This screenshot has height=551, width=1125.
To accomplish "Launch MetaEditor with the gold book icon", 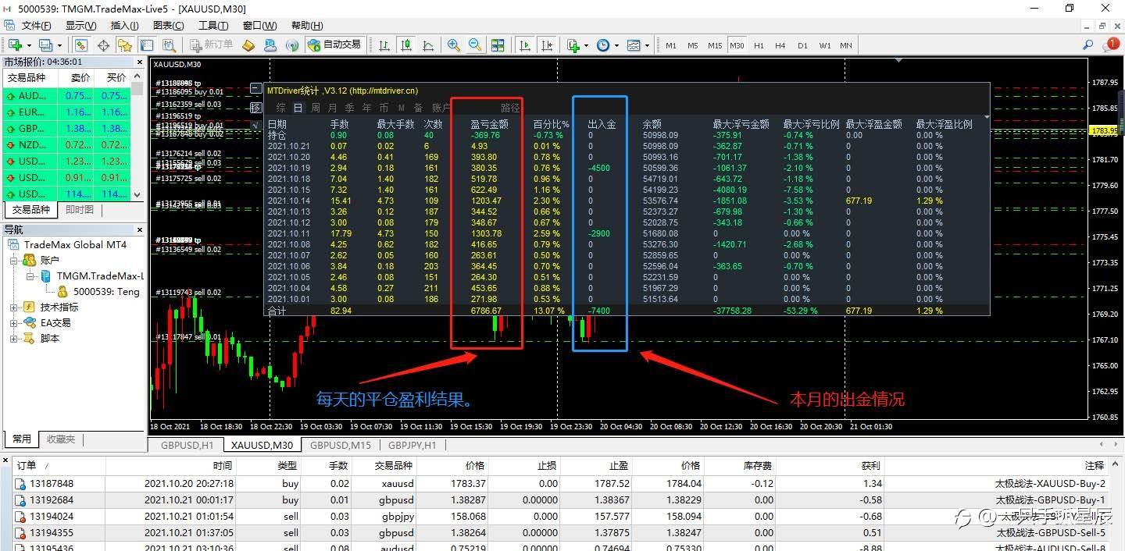I will [x=248, y=45].
